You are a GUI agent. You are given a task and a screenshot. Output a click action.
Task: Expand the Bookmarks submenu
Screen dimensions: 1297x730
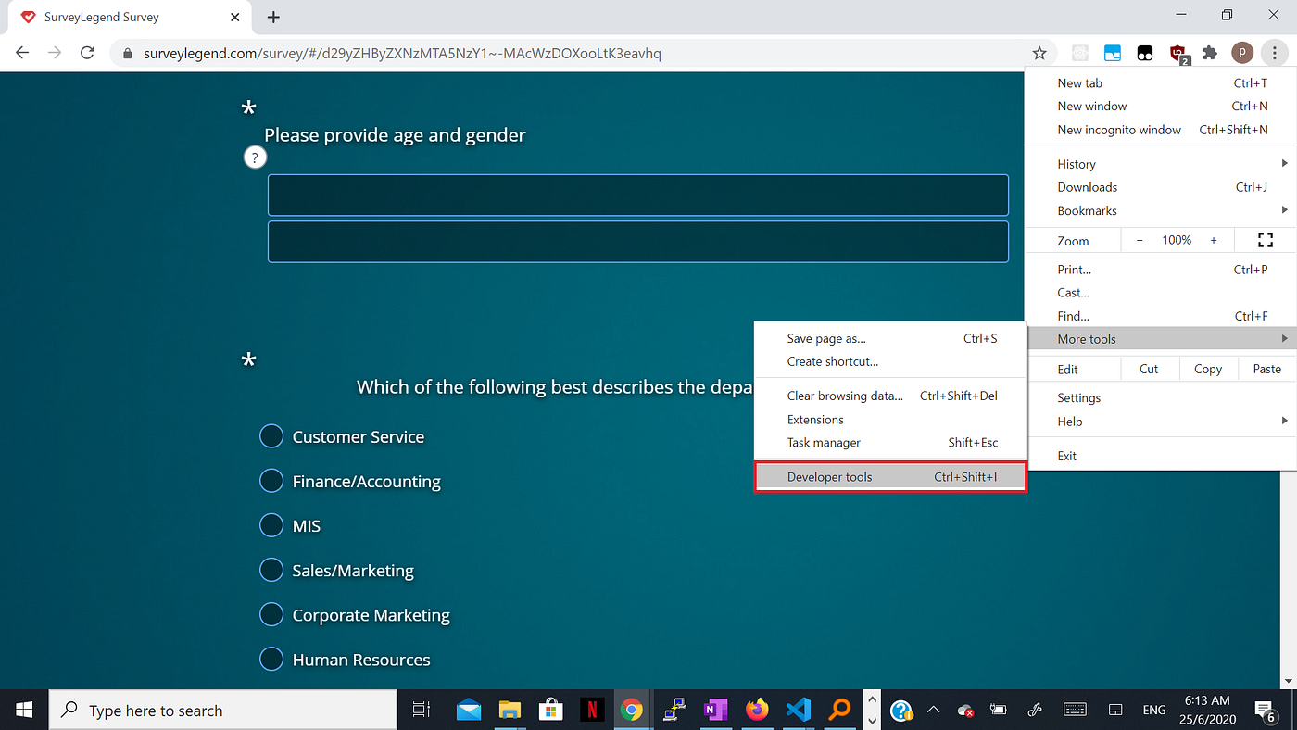[x=1087, y=210]
